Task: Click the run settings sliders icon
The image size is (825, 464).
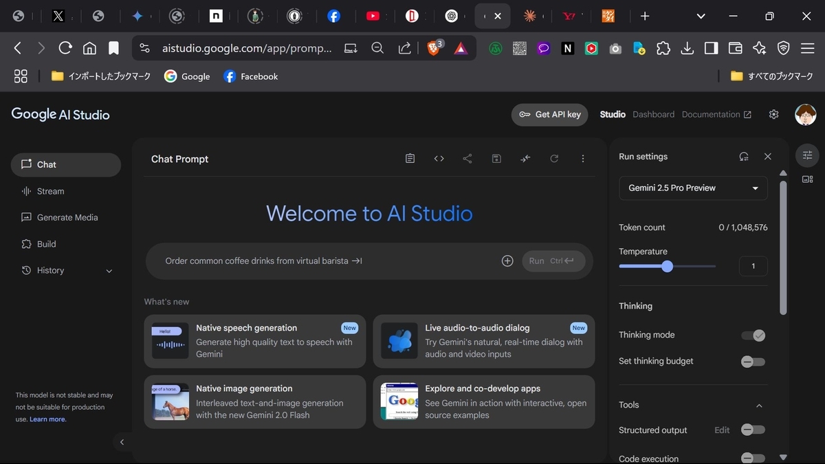Action: click(808, 155)
